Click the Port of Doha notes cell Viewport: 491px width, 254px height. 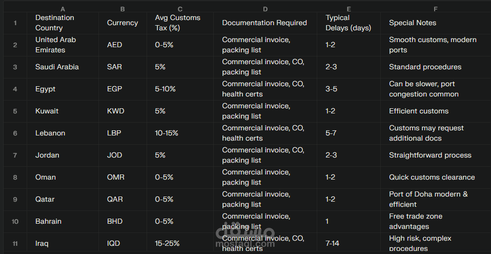pyautogui.click(x=435, y=200)
